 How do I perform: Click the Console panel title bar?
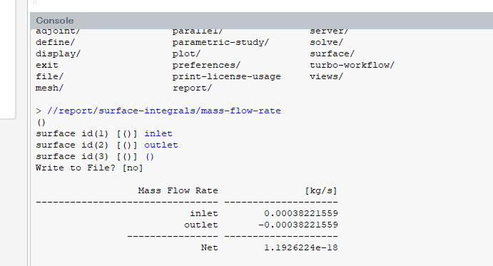(261, 21)
